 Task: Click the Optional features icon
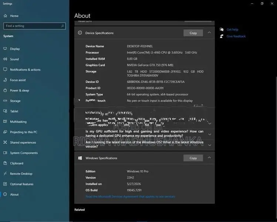coord(5,184)
